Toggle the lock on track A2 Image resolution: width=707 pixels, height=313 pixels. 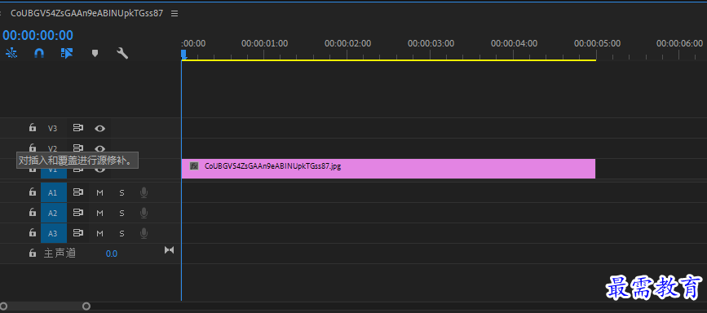coord(32,212)
